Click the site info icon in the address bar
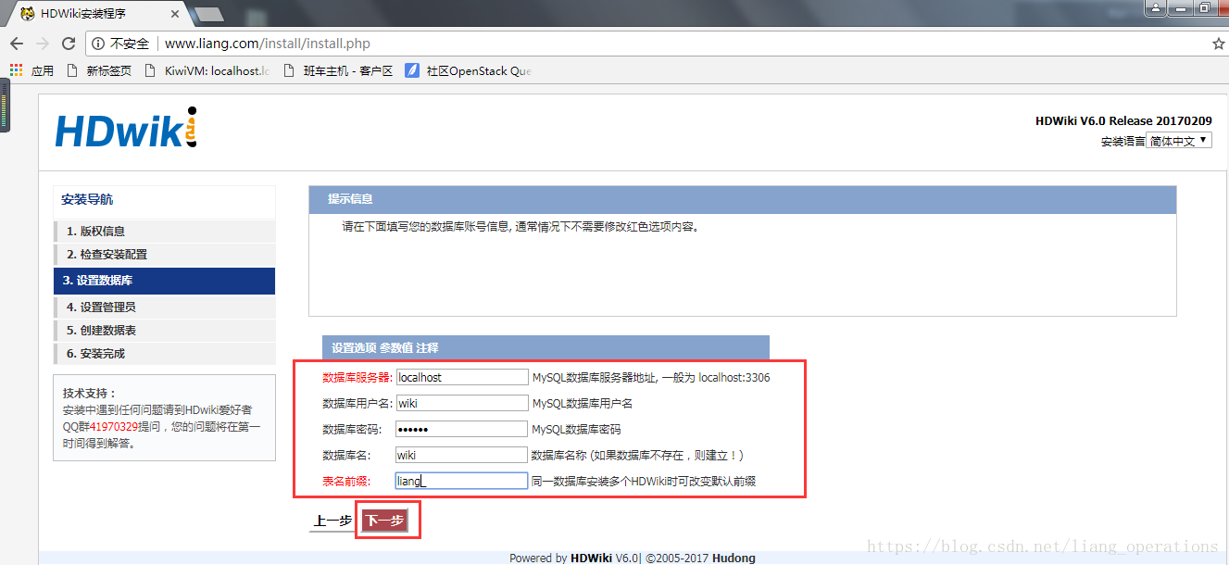The width and height of the screenshot is (1229, 565). pyautogui.click(x=98, y=44)
